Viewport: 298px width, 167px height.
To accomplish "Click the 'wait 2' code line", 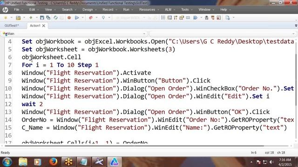I will [32, 104].
